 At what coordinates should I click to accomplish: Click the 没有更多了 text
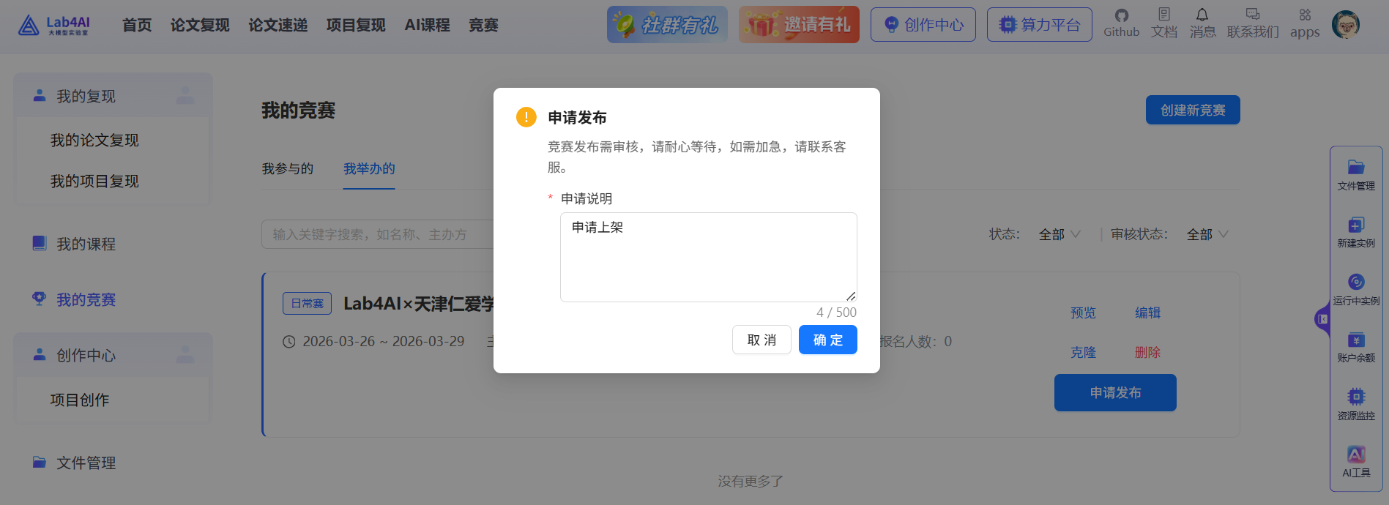coord(751,482)
